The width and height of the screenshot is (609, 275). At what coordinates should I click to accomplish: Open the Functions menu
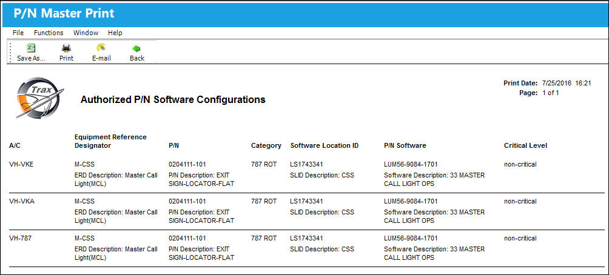point(49,33)
